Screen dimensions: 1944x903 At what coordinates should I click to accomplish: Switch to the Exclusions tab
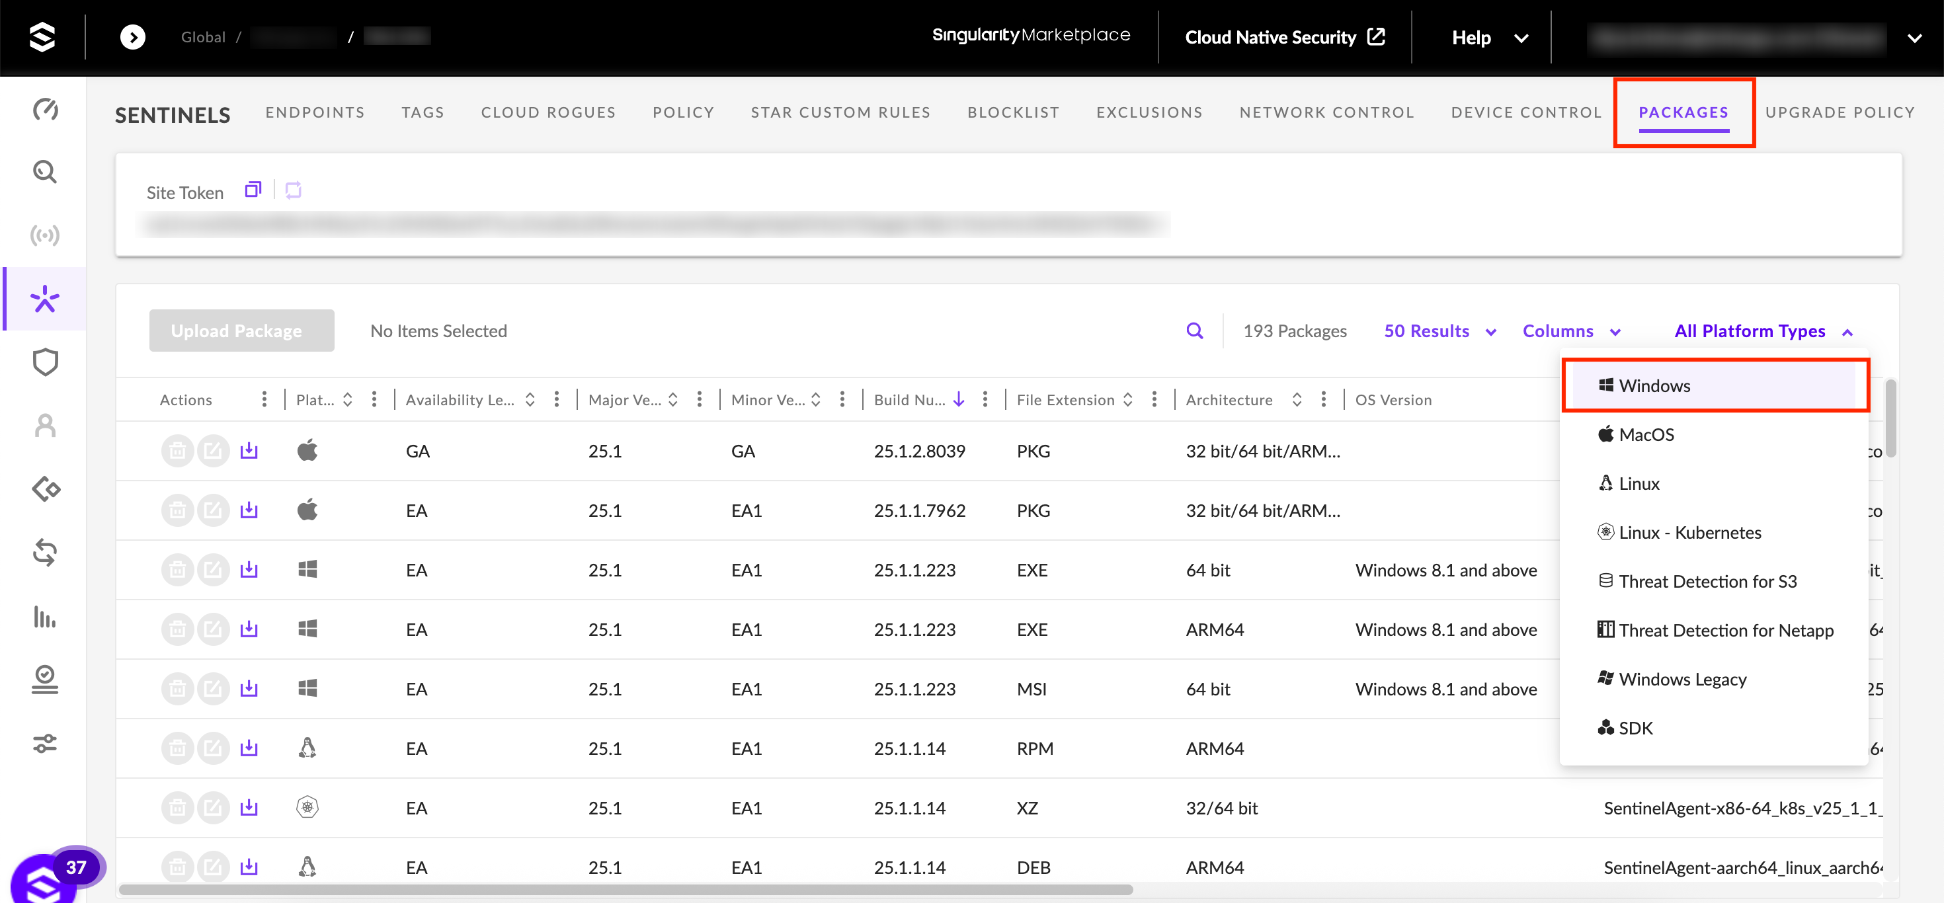pyautogui.click(x=1149, y=112)
